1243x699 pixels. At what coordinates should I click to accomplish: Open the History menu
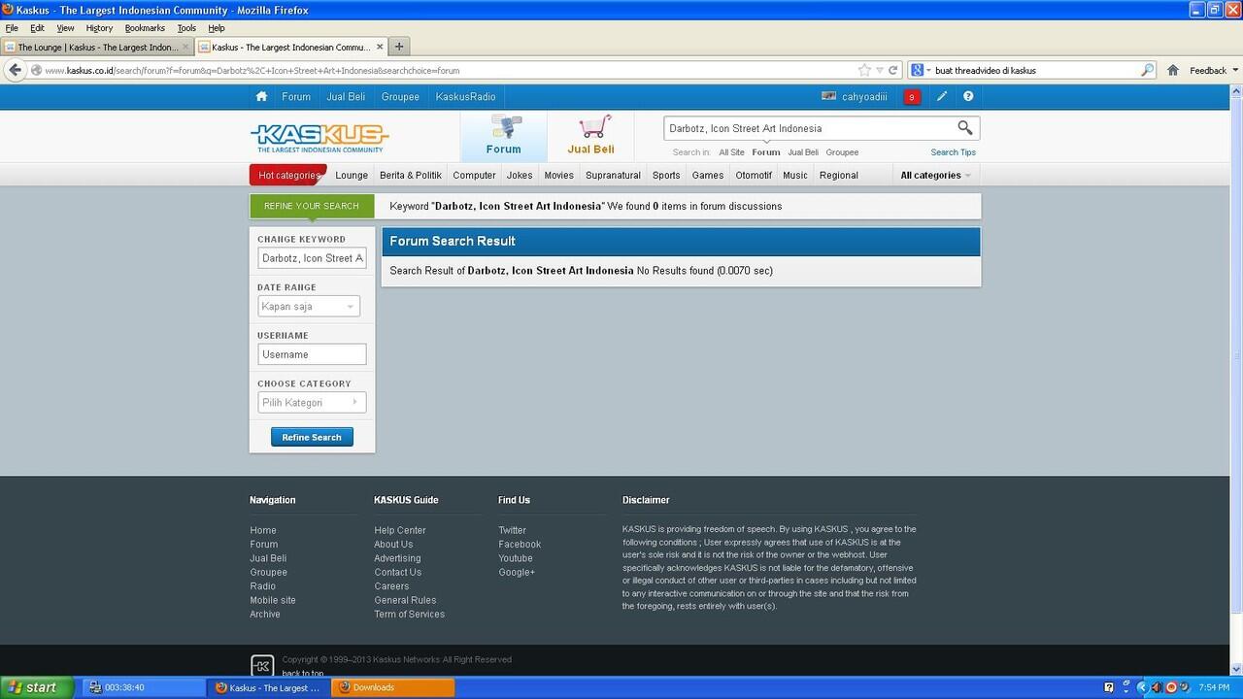tap(99, 28)
